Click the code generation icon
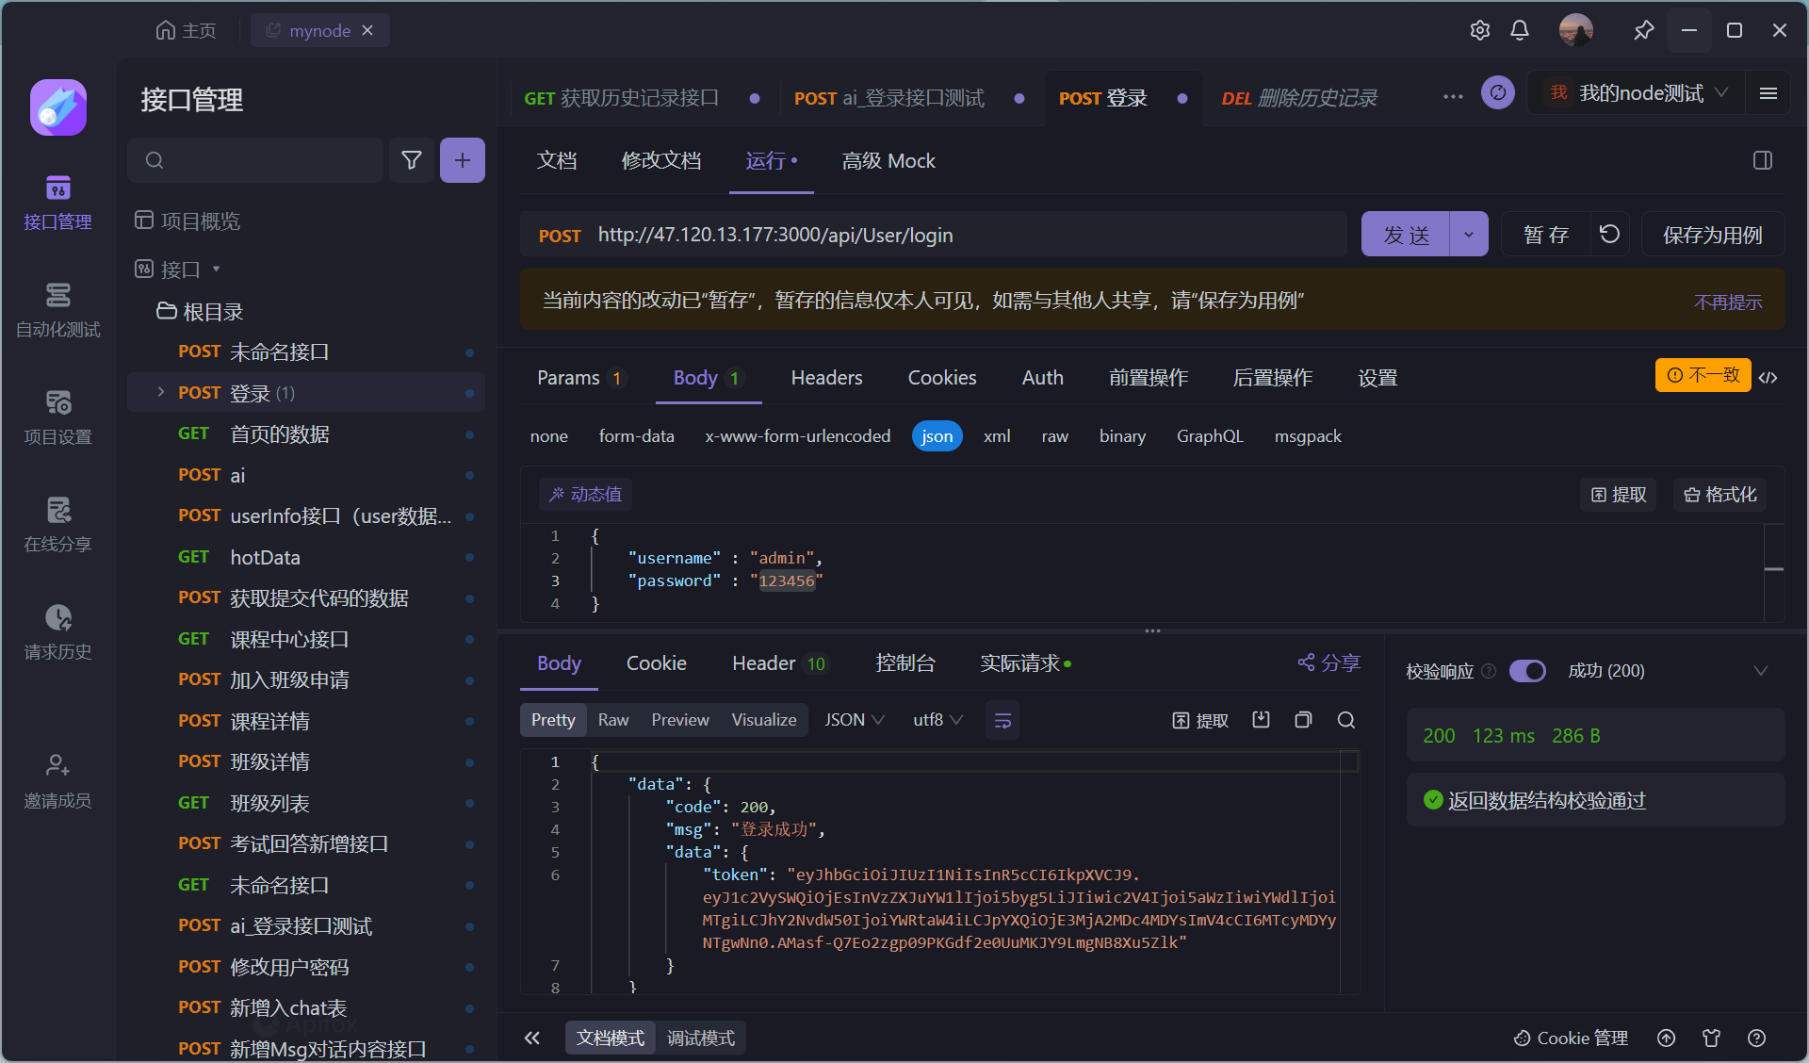 point(1768,377)
